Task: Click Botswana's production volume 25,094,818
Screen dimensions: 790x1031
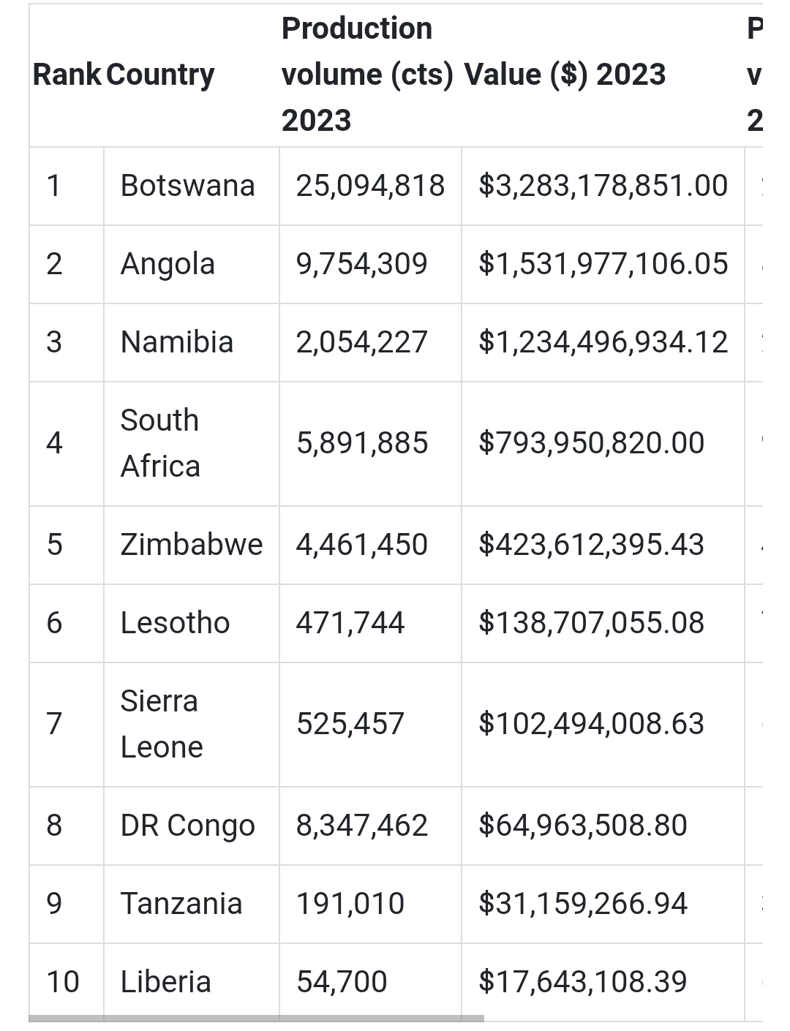Action: [x=370, y=186]
